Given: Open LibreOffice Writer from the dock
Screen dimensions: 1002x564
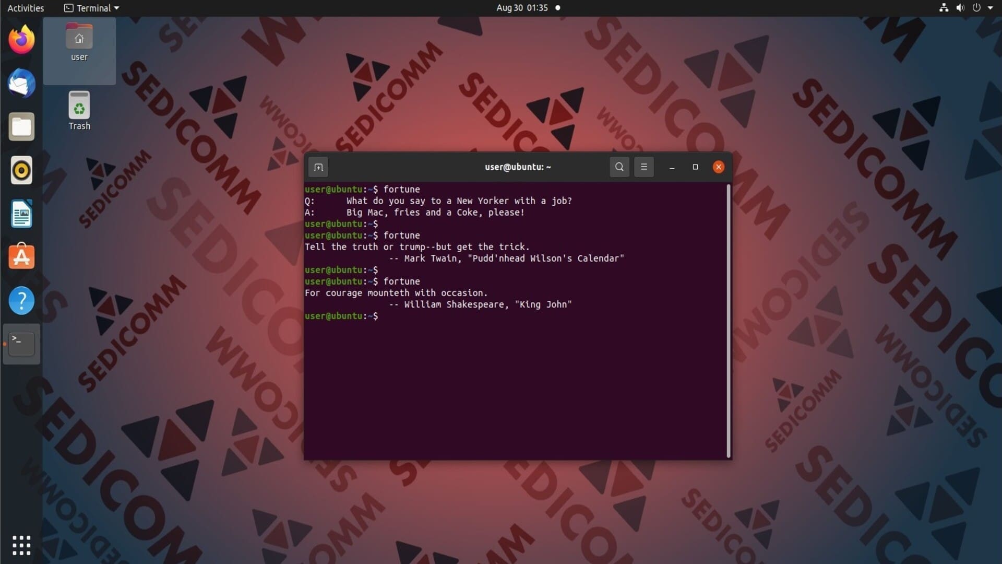Looking at the screenshot, I should [x=21, y=214].
